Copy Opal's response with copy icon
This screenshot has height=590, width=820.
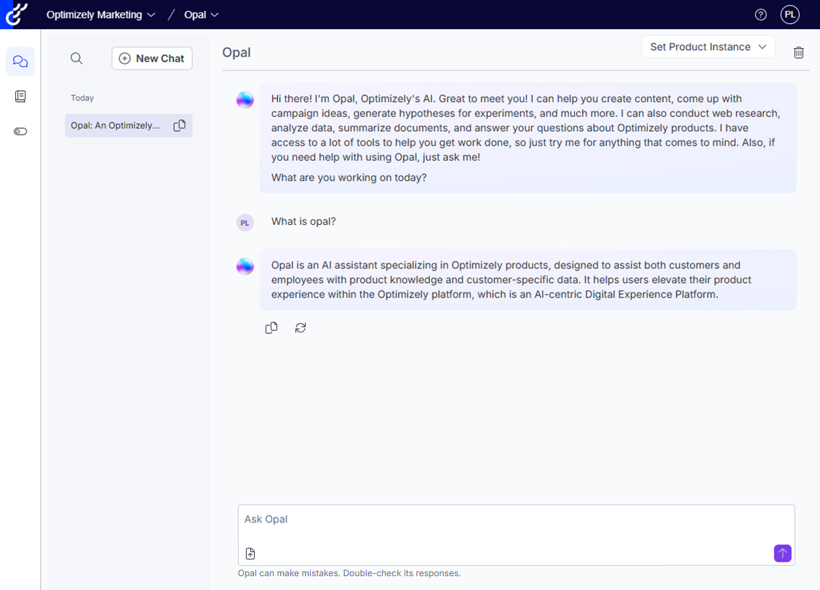(271, 328)
